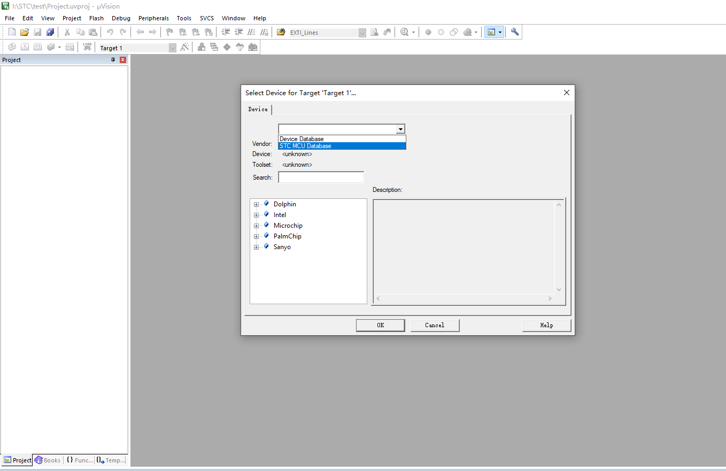
Task: Switch to the Templates tab
Action: pos(111,460)
